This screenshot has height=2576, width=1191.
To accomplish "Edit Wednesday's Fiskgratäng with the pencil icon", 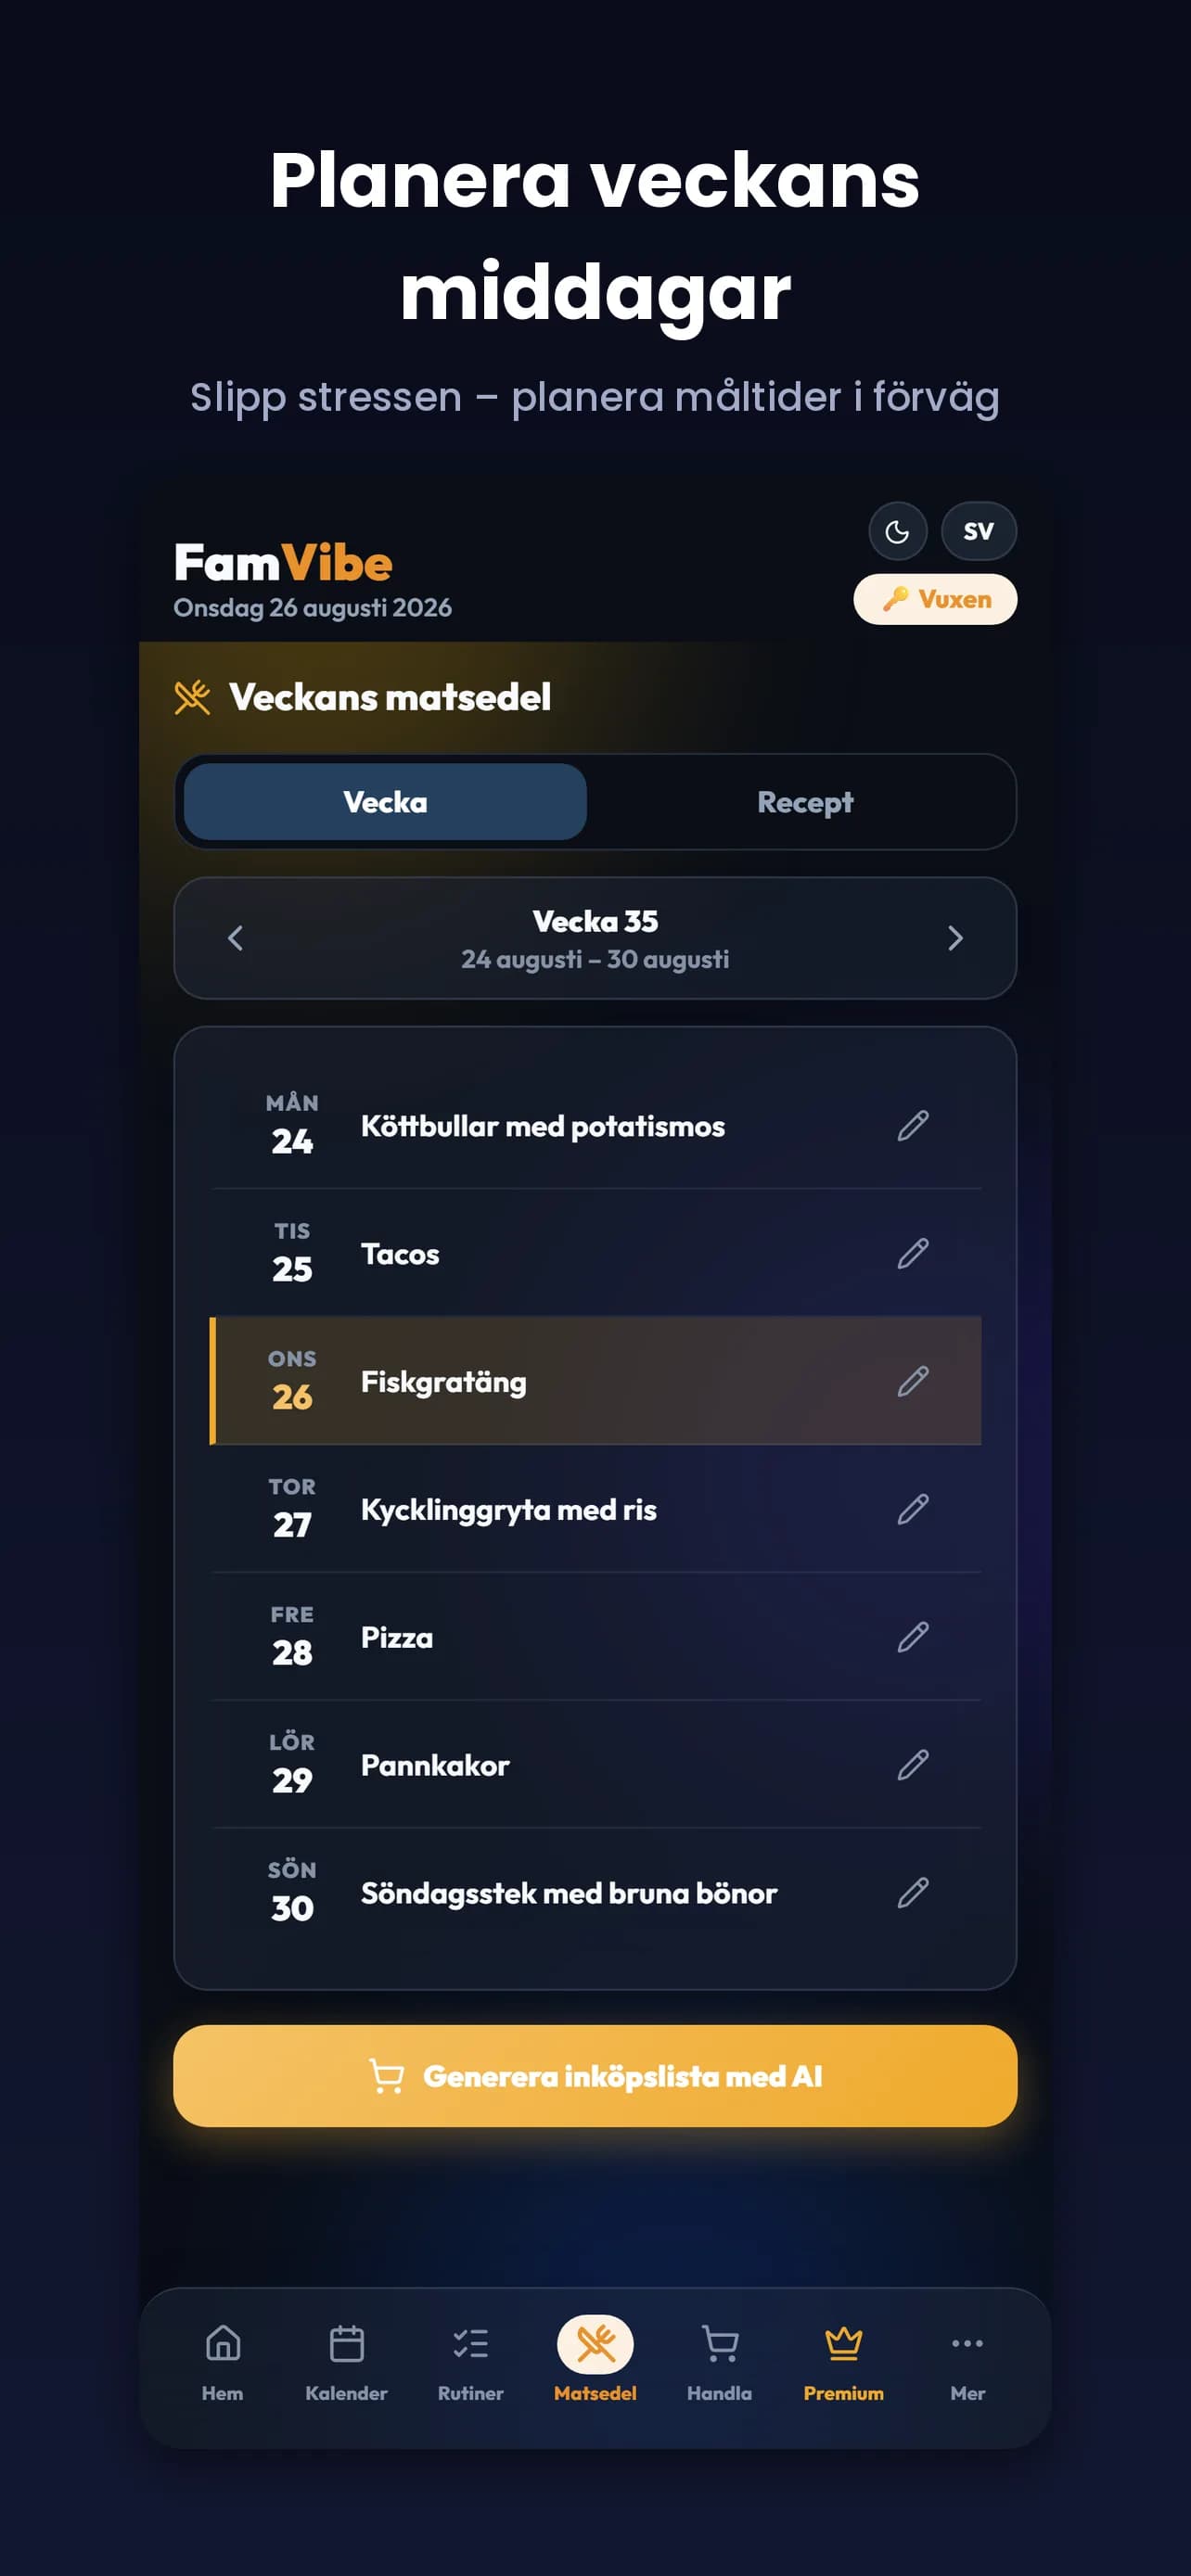I will (x=913, y=1381).
